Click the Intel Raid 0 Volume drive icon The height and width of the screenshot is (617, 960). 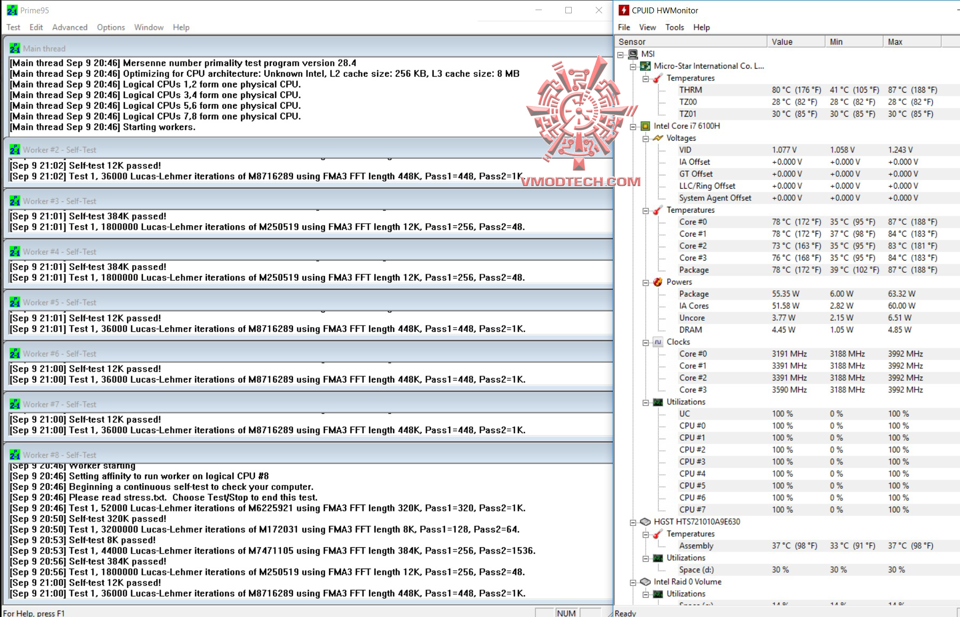[x=645, y=582]
